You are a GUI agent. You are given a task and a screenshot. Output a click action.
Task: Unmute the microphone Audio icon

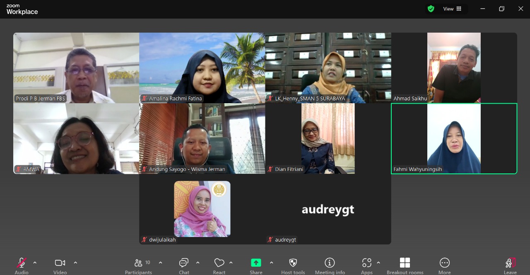click(22, 263)
